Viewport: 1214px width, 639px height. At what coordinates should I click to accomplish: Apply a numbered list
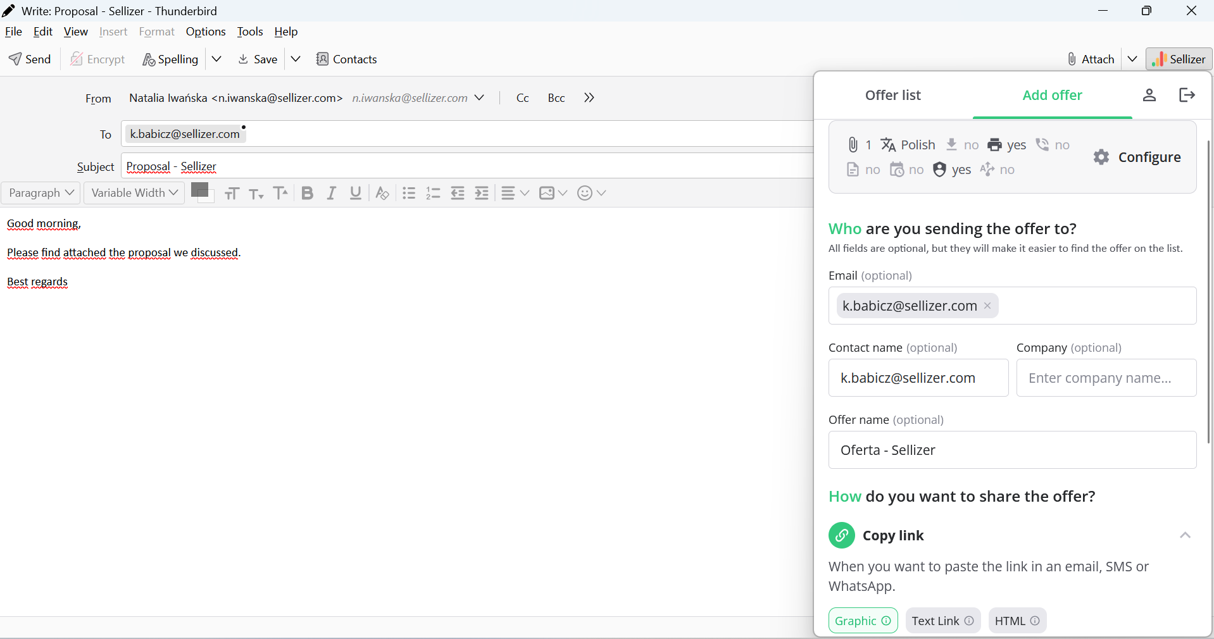pos(433,193)
